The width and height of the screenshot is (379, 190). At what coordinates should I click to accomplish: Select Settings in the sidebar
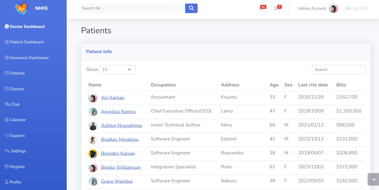18,151
